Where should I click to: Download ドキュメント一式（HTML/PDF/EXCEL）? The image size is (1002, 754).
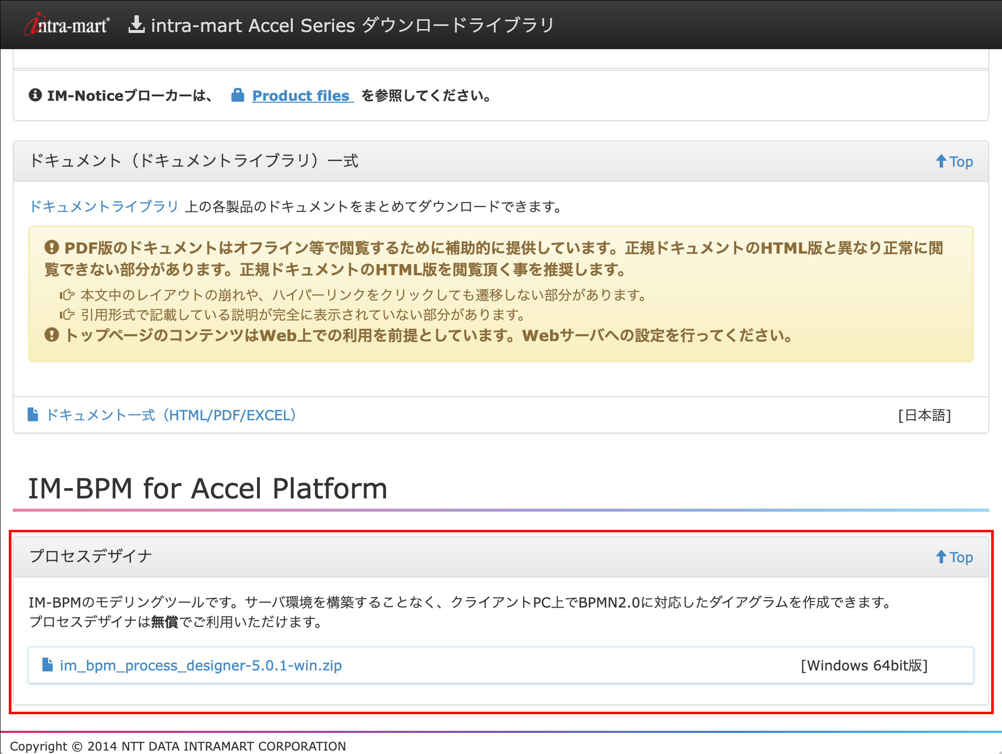[x=171, y=415]
